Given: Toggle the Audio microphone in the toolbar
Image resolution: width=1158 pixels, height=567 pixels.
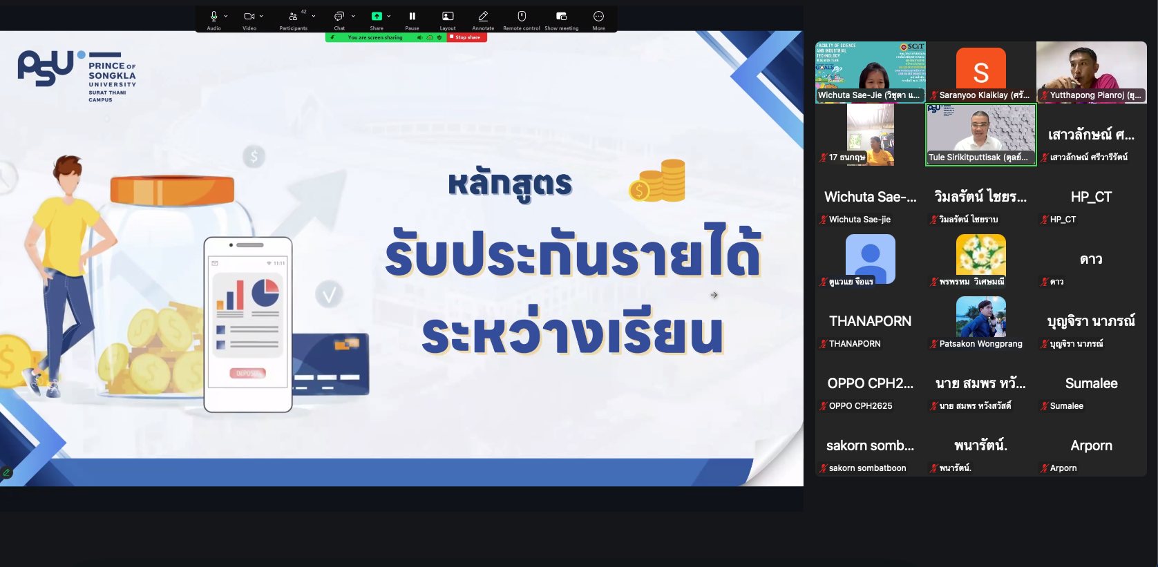Looking at the screenshot, I should (213, 16).
